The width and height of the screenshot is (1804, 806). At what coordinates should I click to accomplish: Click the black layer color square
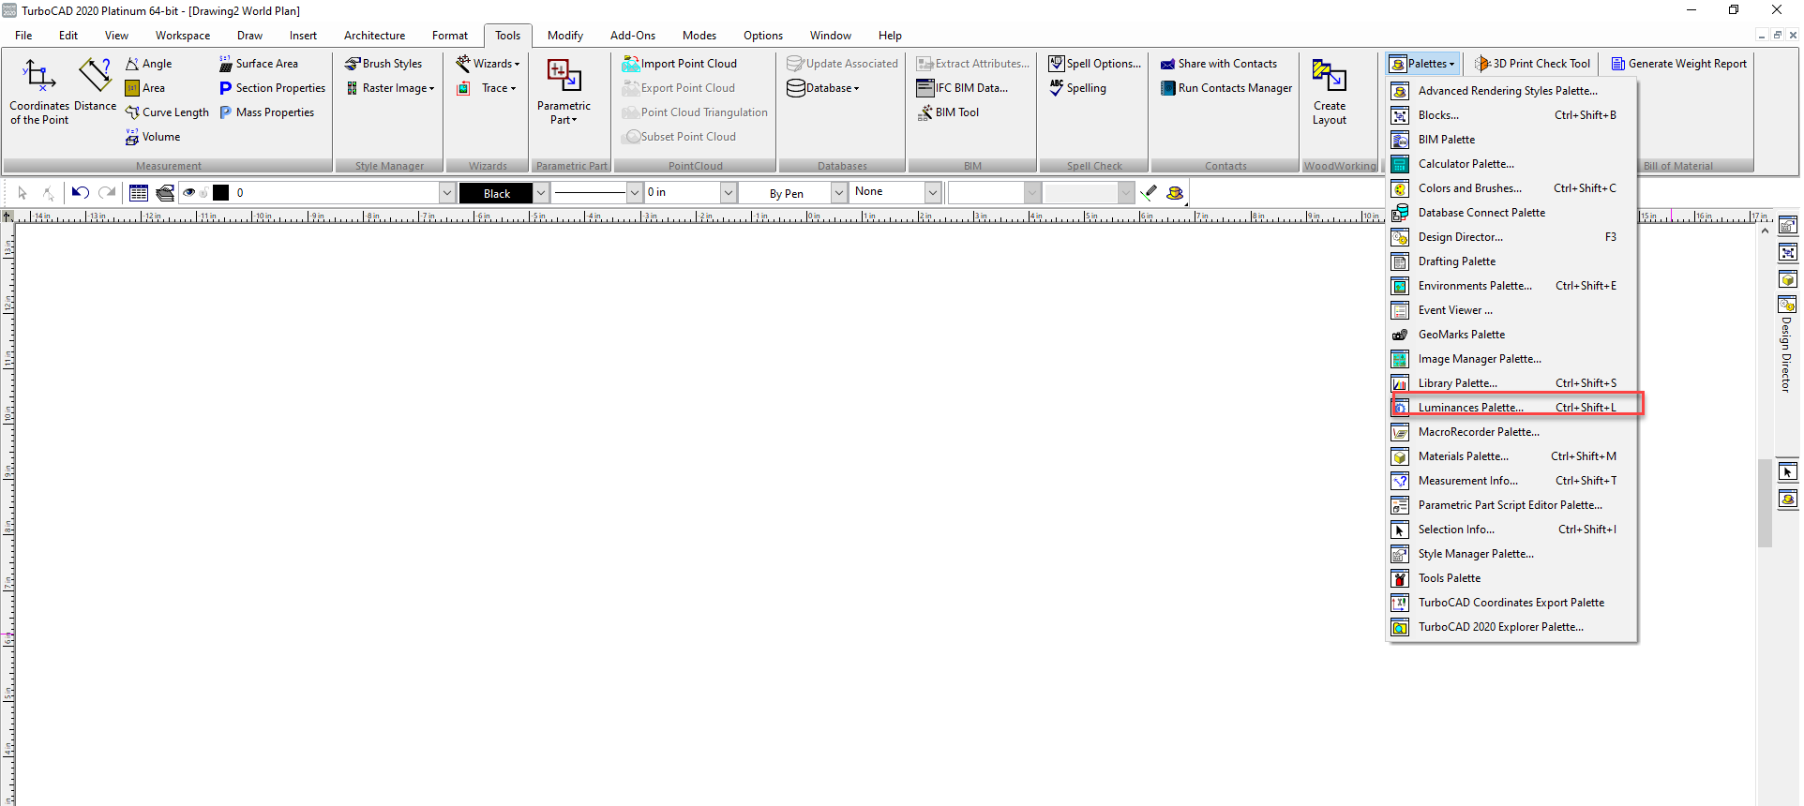(x=221, y=193)
